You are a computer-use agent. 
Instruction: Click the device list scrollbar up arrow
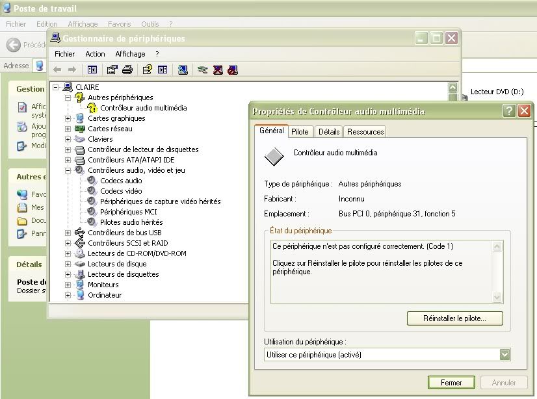tap(453, 87)
